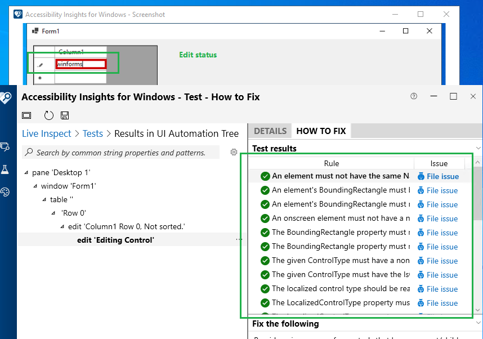Open settings via the gear icon beside search
Viewport: 483px width, 339px height.
point(234,152)
